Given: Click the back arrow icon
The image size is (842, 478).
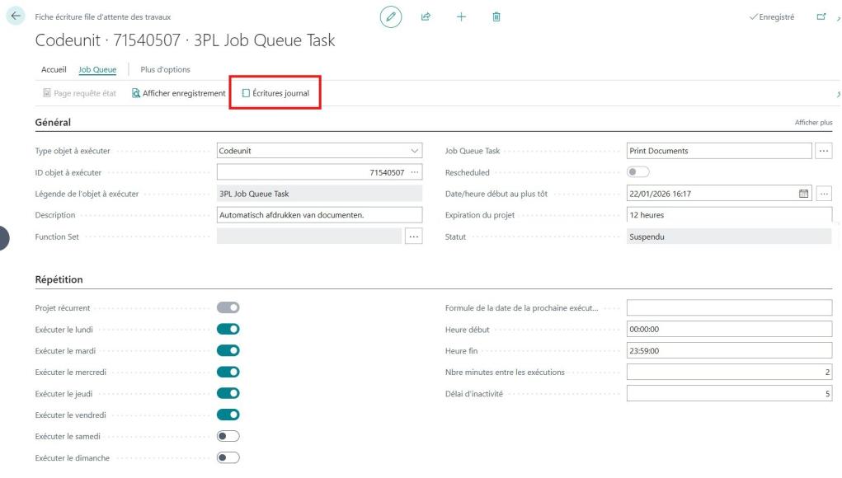Looking at the screenshot, I should click(x=14, y=17).
